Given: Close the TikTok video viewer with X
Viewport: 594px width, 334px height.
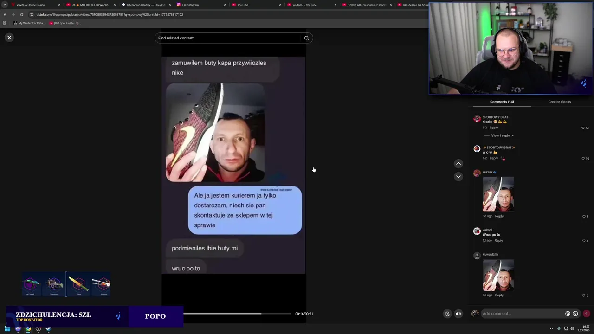Looking at the screenshot, I should click(x=9, y=38).
